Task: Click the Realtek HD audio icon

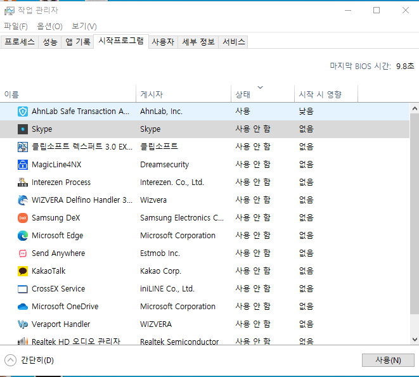Action: coord(23,341)
